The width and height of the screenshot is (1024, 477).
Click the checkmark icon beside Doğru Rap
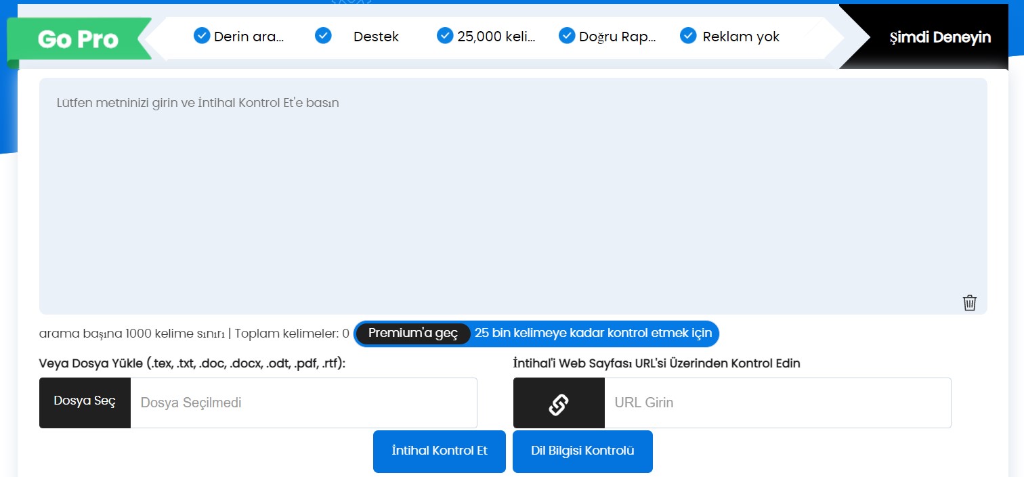(x=567, y=36)
